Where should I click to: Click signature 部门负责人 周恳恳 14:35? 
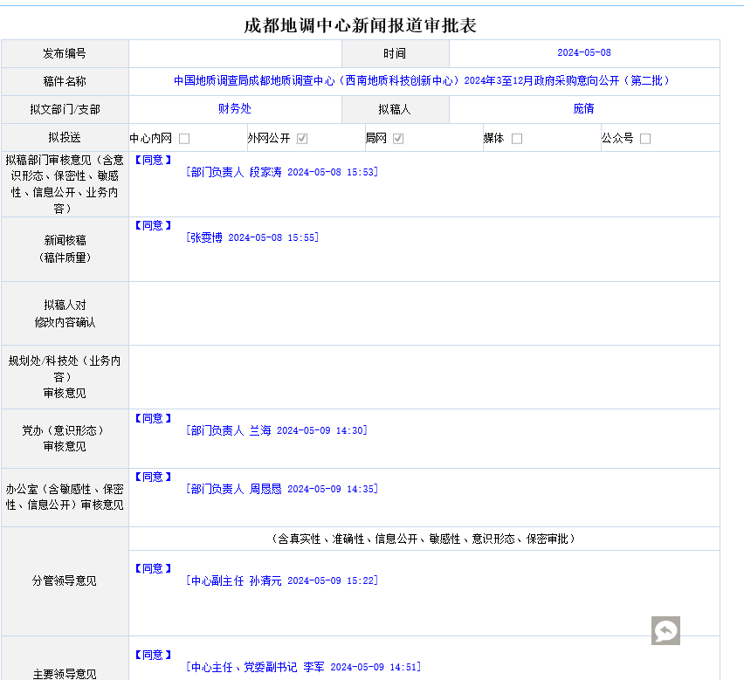coord(282,489)
